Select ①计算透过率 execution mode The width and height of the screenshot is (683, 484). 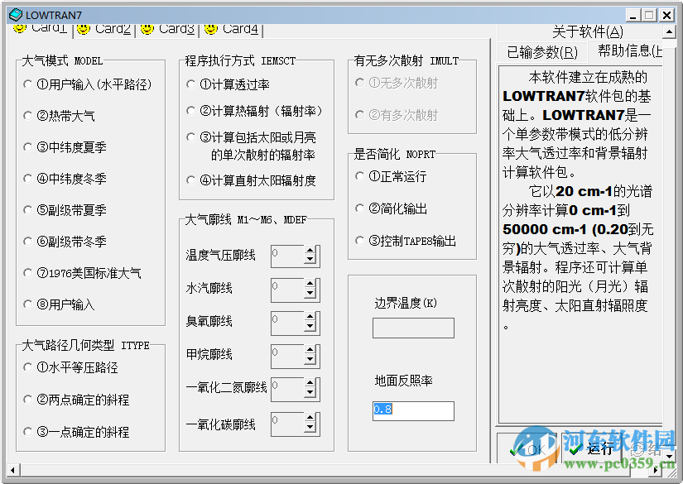(191, 84)
